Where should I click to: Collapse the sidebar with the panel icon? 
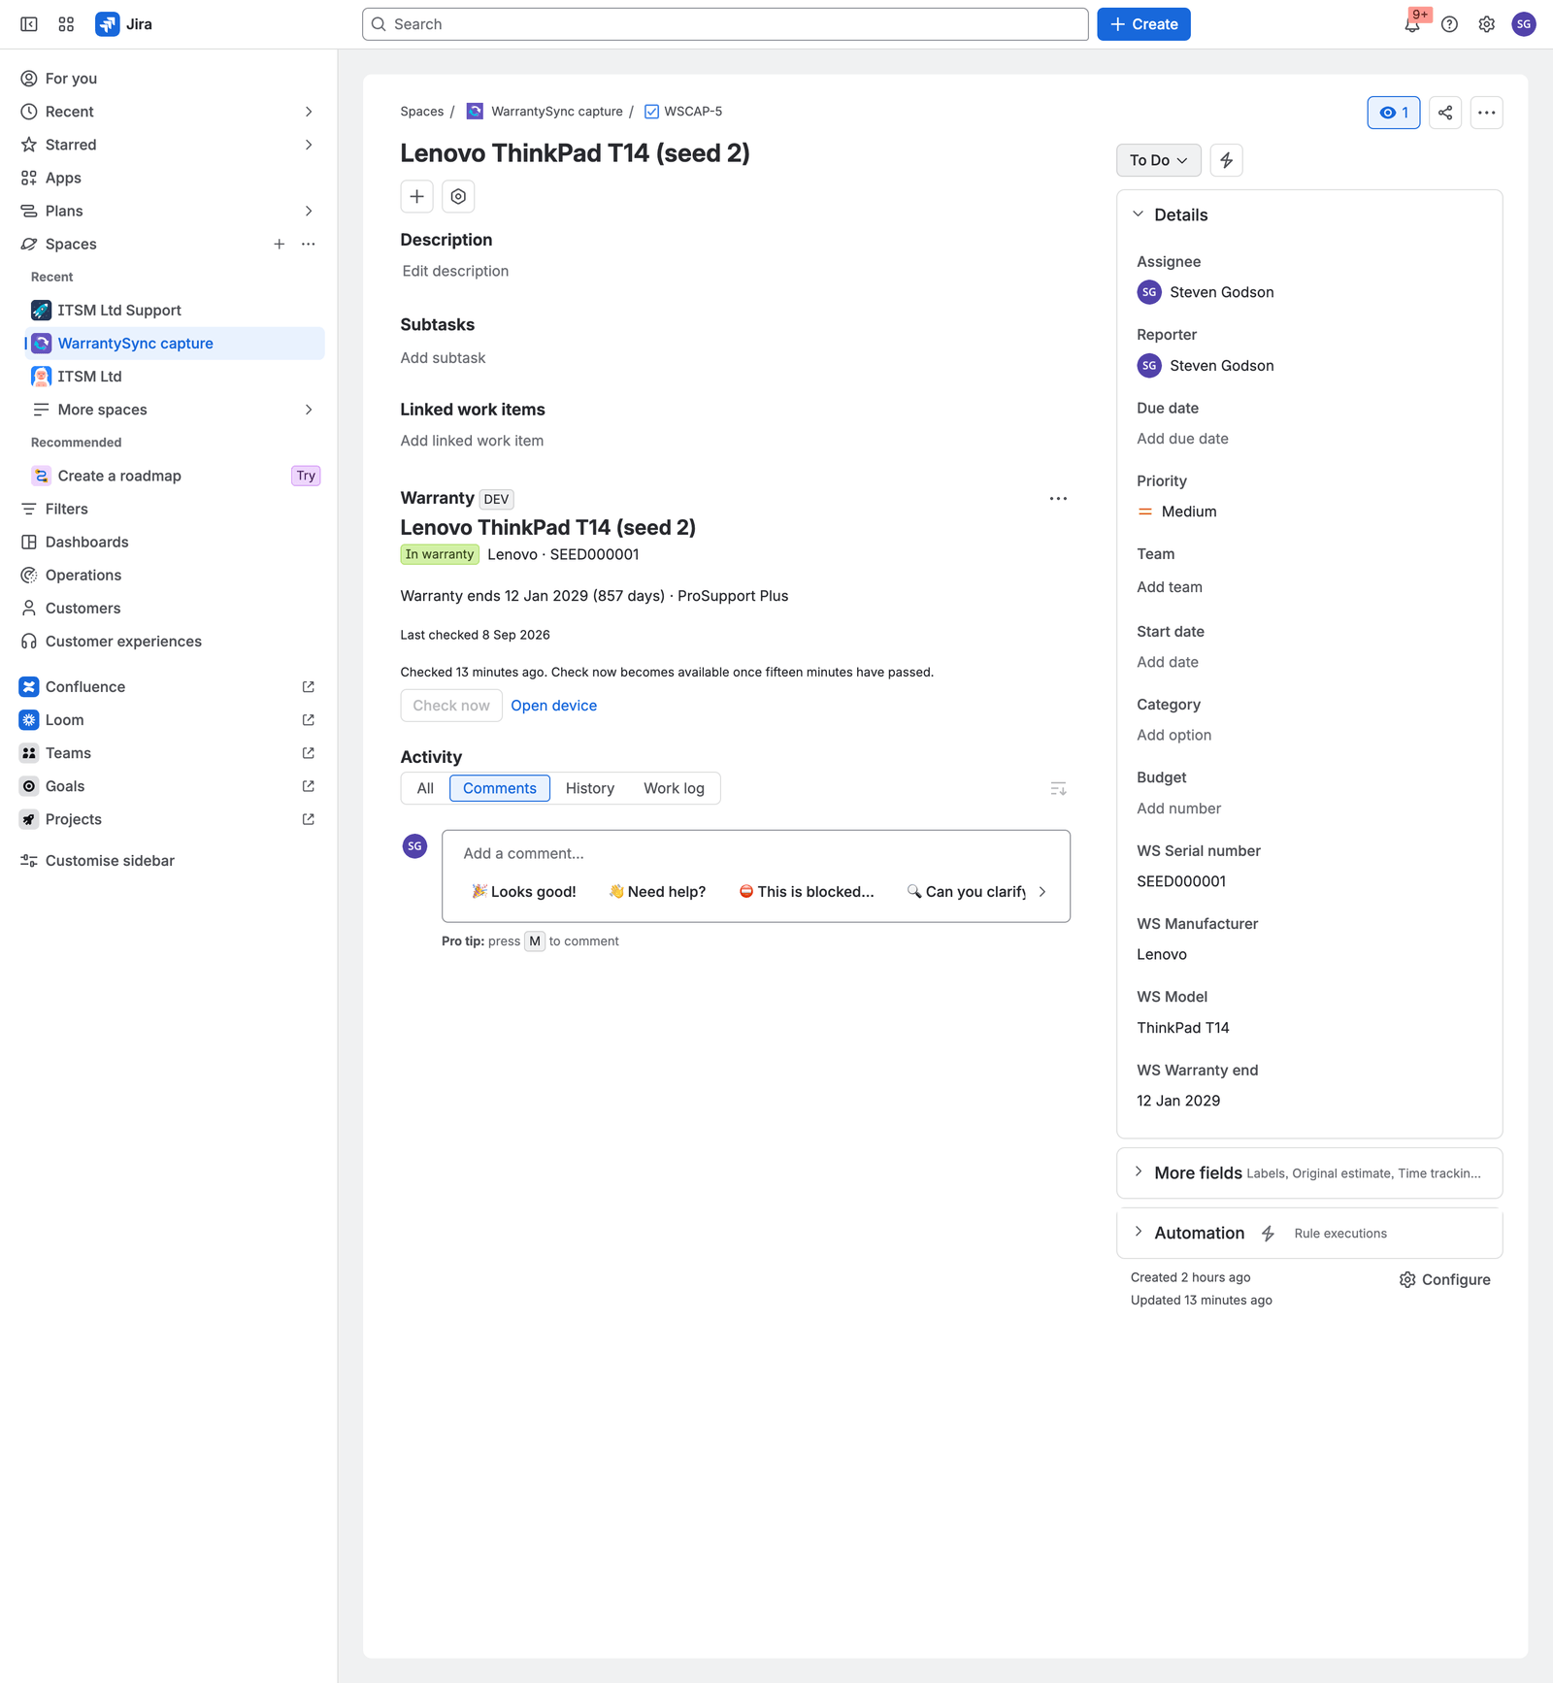29,24
